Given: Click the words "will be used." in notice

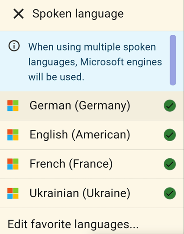Looking at the screenshot, I should click(x=56, y=77).
